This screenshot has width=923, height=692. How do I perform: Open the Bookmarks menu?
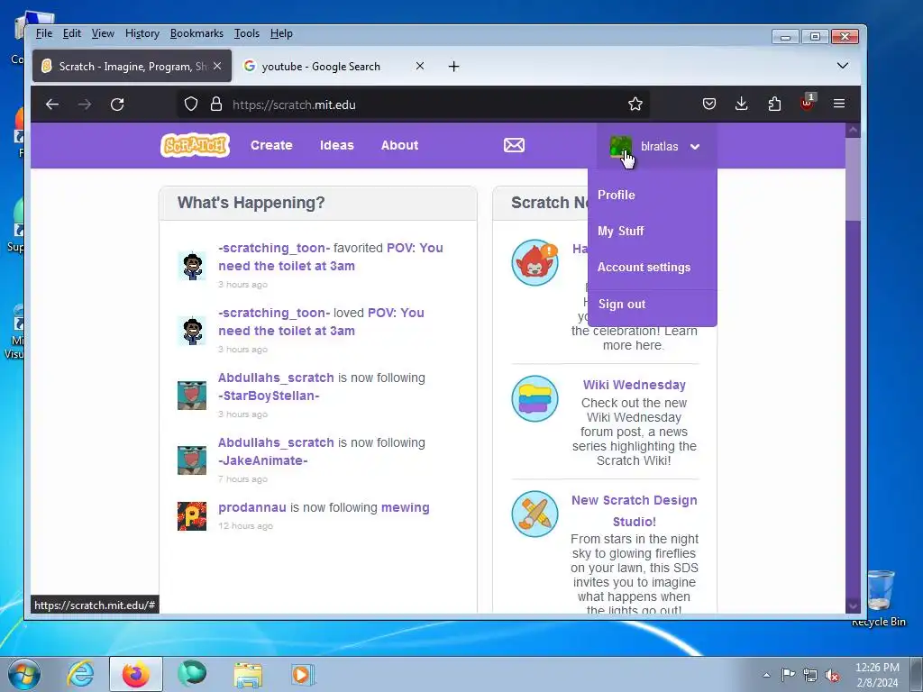pos(196,33)
